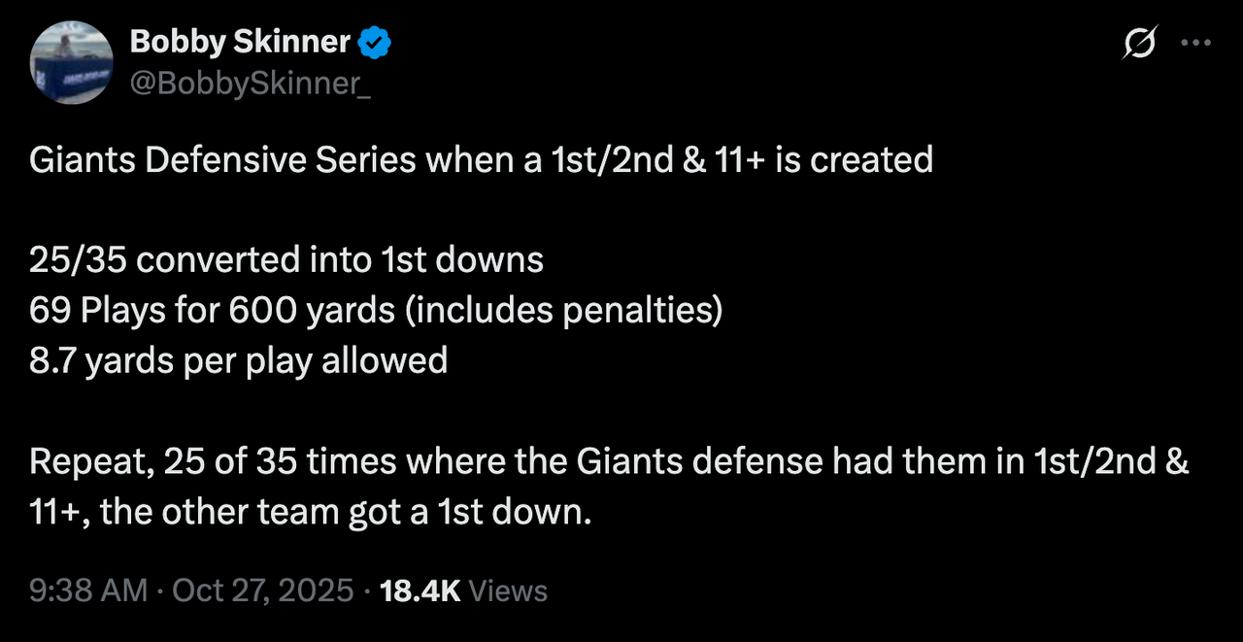Click the blue verified checkmark badge
Image resolution: width=1243 pixels, height=642 pixels.
[376, 42]
